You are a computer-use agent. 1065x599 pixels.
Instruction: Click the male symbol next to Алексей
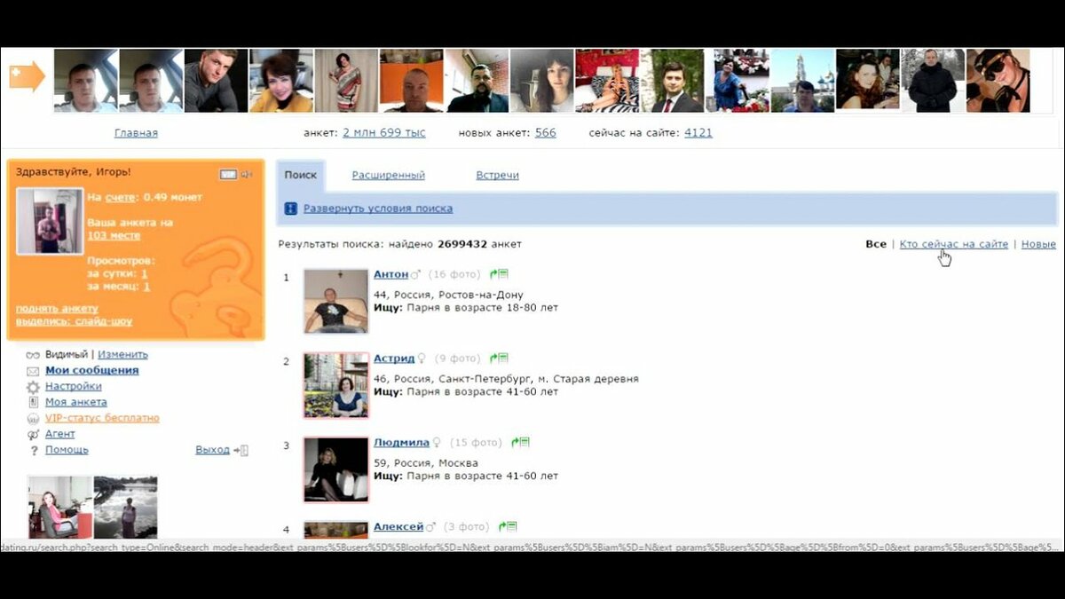tap(430, 527)
